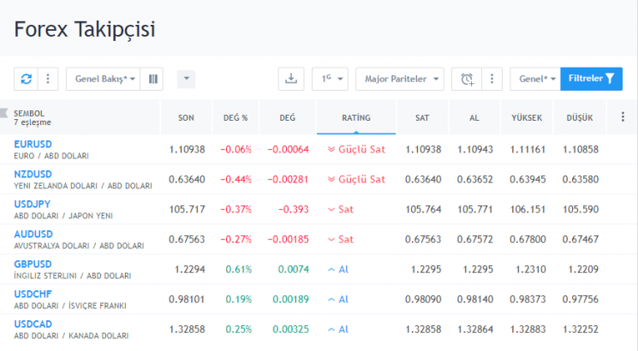Open the three-dot menu beside alert icon
The height and width of the screenshot is (351, 638).
(x=492, y=79)
